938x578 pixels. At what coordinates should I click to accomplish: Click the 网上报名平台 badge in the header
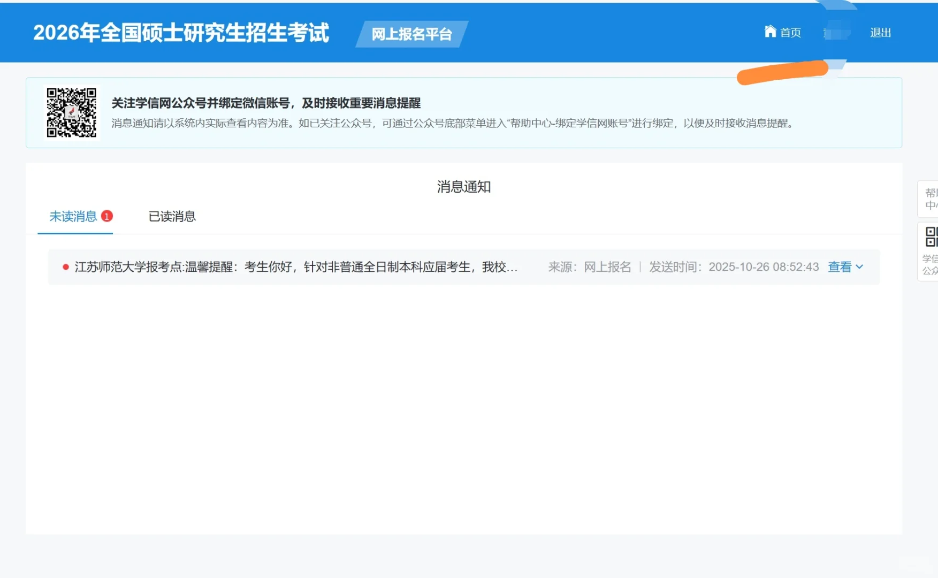click(412, 34)
